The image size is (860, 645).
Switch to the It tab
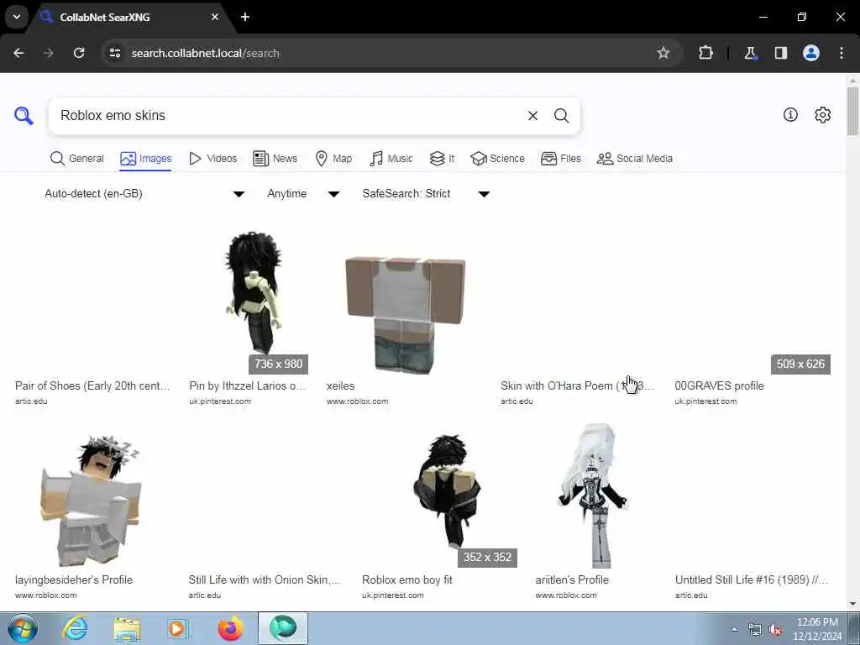pyautogui.click(x=442, y=159)
